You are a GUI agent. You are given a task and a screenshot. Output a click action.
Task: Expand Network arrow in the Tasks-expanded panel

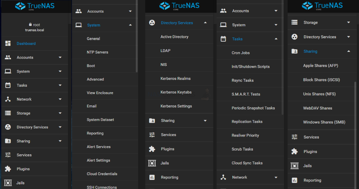(276, 177)
